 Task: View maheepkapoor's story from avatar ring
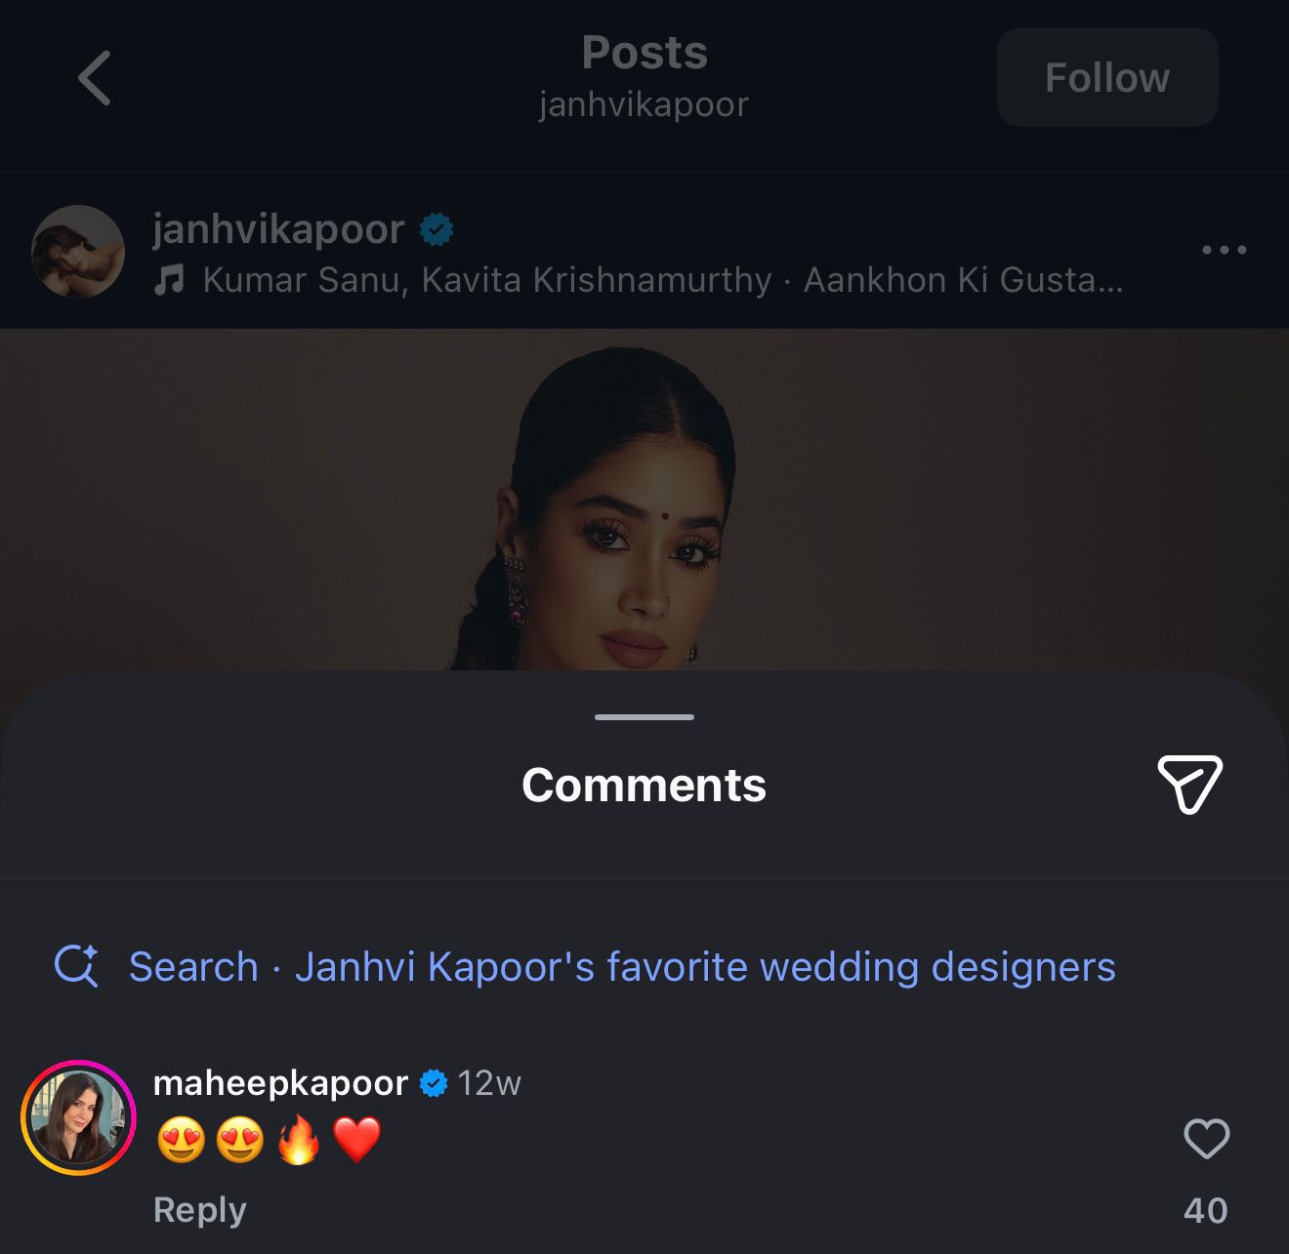pyautogui.click(x=78, y=1117)
